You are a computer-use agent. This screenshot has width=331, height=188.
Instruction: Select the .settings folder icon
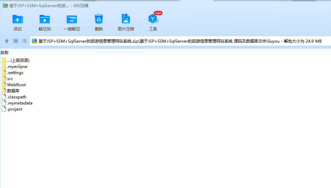coord(4,73)
